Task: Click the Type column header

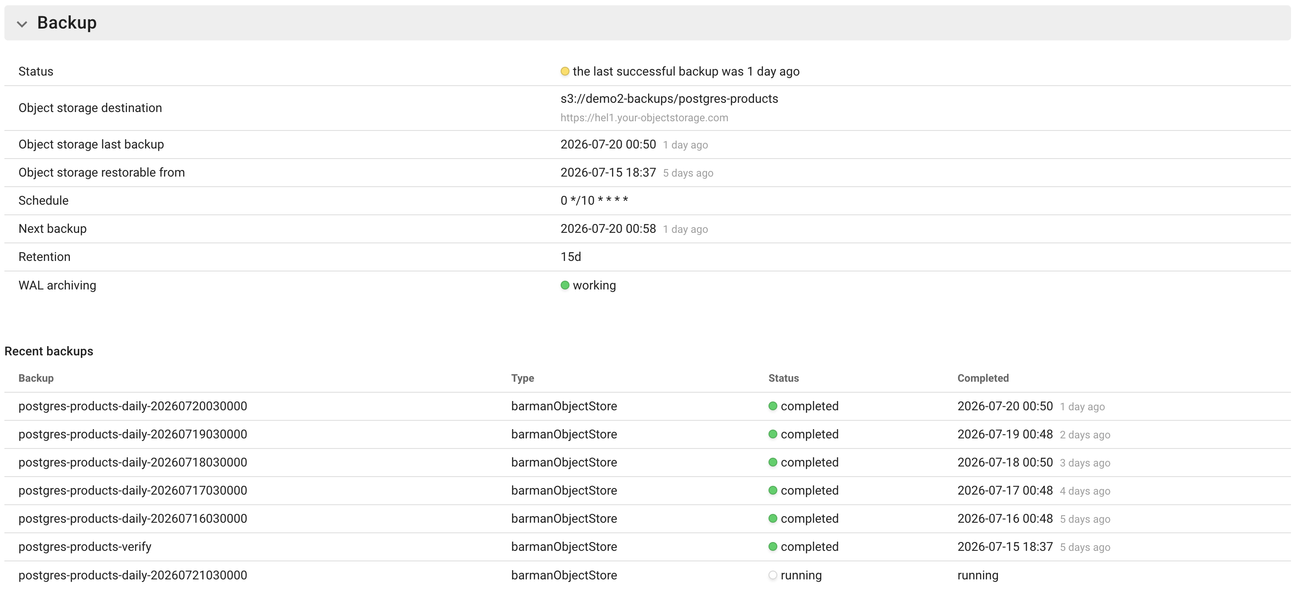Action: 522,378
